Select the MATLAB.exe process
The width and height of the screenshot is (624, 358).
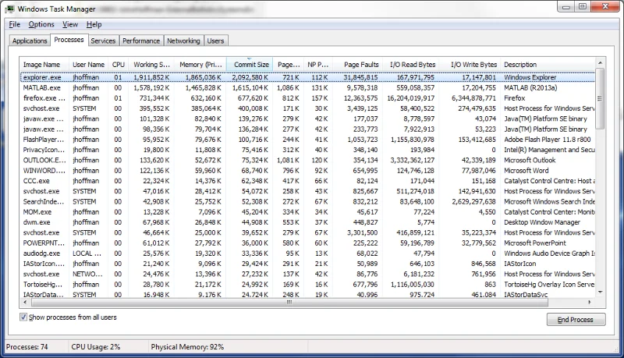click(307, 87)
